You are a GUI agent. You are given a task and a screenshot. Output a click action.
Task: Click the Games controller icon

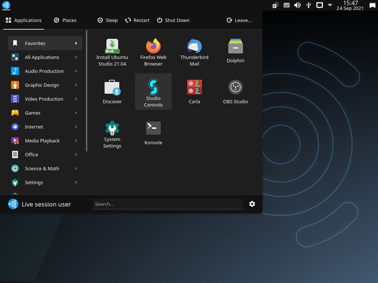coord(15,113)
